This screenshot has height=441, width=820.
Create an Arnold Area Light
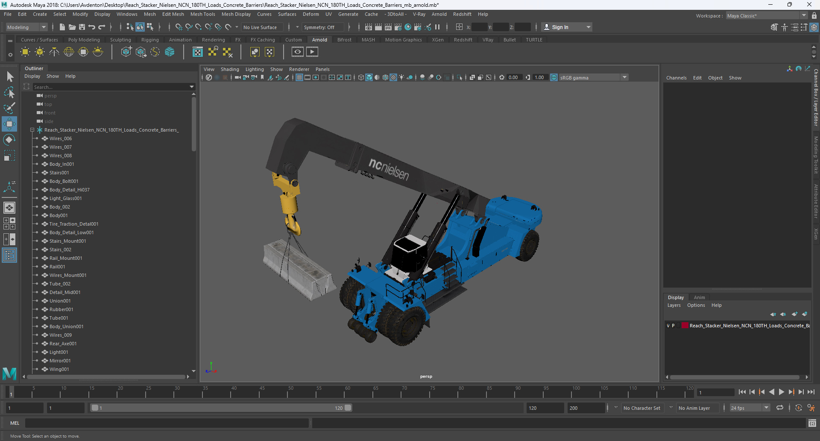pos(25,52)
